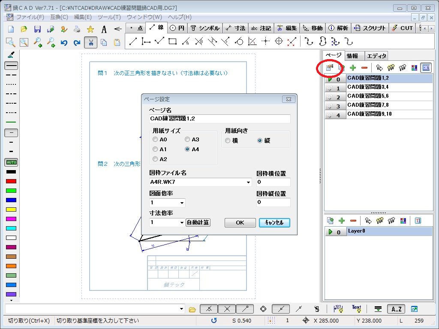Viewport: 439px width, 329px height.
Task: Open the ツール(T) menu
Action: [x=109, y=17]
